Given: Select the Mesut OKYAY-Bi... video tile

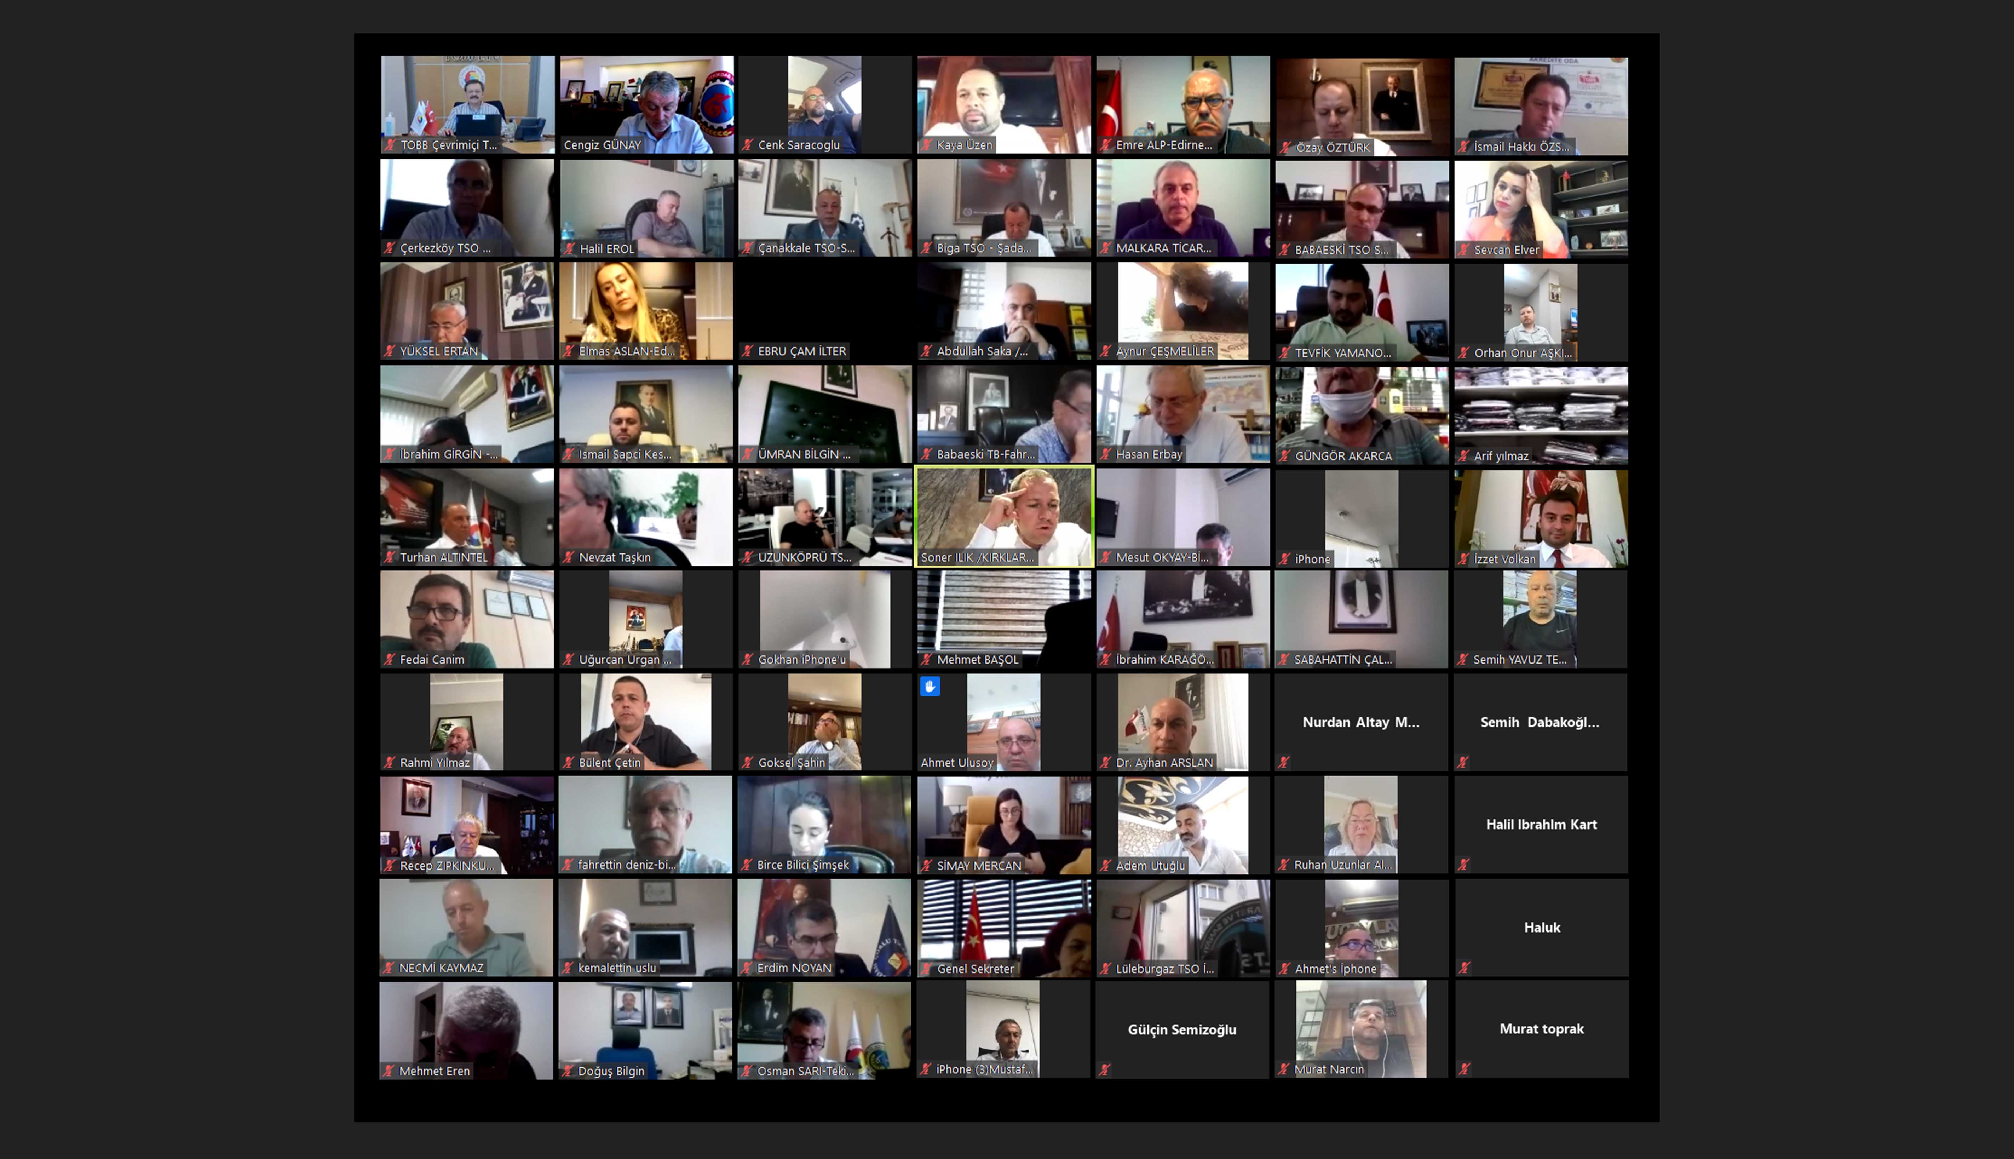Looking at the screenshot, I should pyautogui.click(x=1183, y=517).
